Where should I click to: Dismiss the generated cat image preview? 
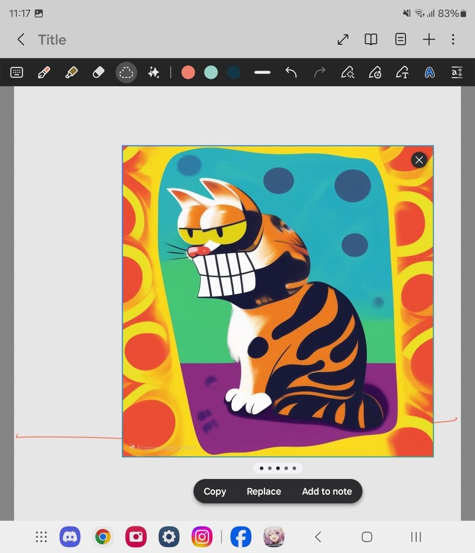(419, 159)
